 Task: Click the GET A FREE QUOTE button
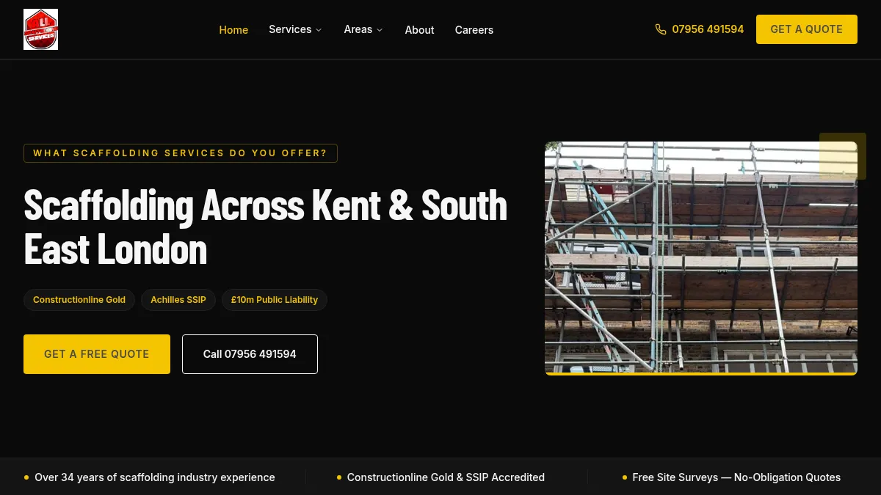click(97, 354)
